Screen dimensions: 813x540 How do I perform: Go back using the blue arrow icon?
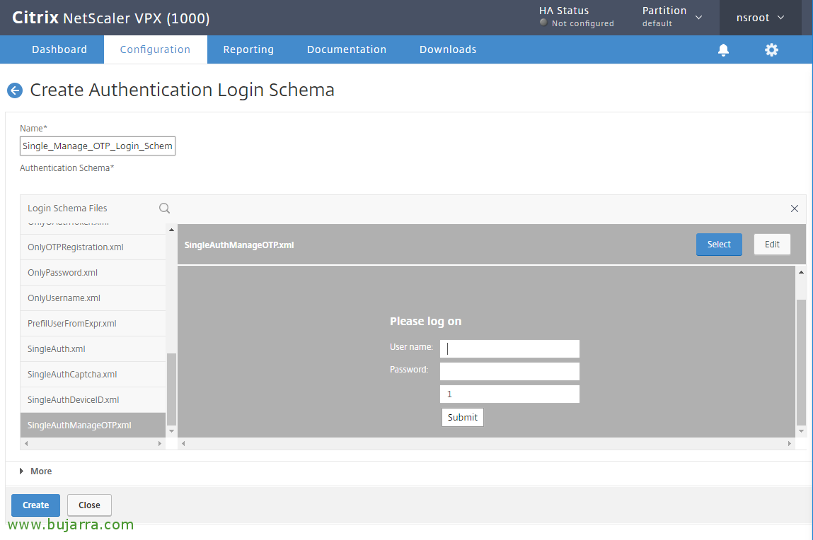coord(15,90)
